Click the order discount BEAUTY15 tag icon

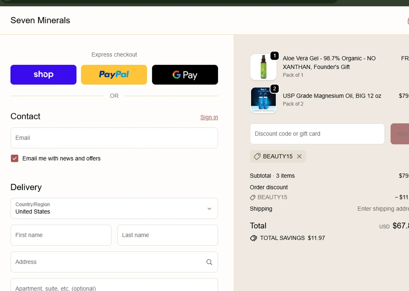coord(253,197)
